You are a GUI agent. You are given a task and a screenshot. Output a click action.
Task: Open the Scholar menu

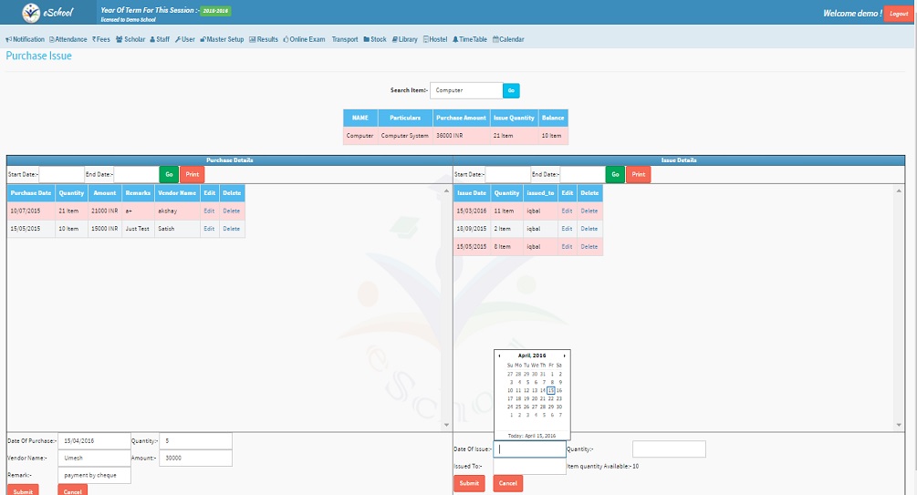click(131, 39)
